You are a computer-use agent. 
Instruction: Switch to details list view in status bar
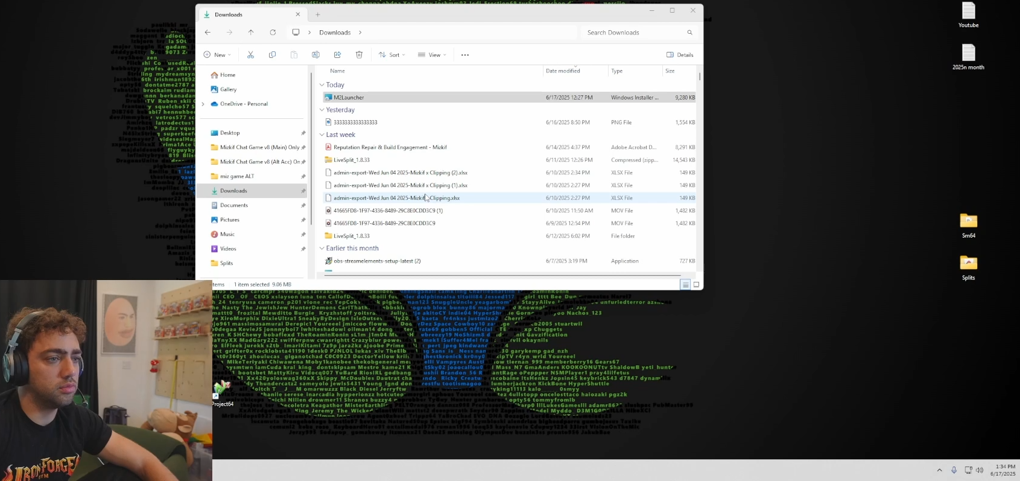tap(685, 284)
